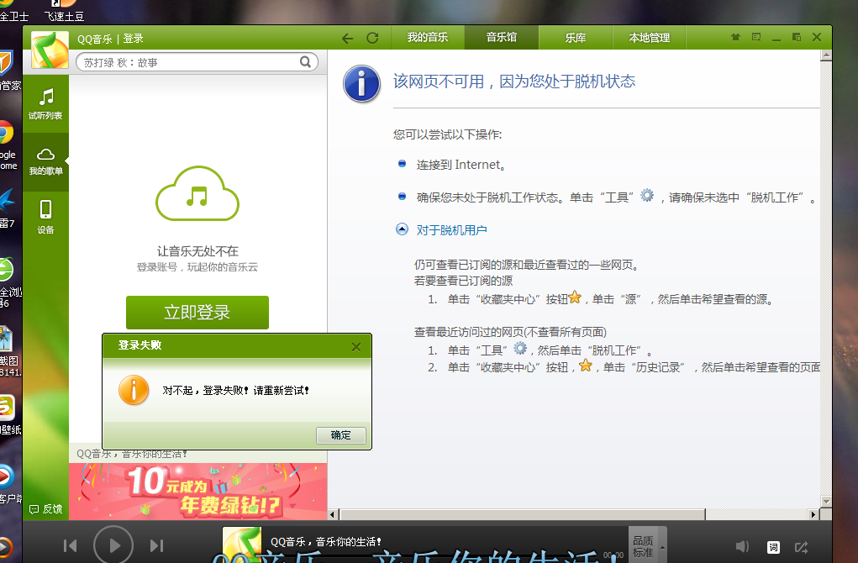Viewport: 858px width, 563px height.
Task: Open the main menu icon in title bar
Action: pyautogui.click(x=756, y=37)
